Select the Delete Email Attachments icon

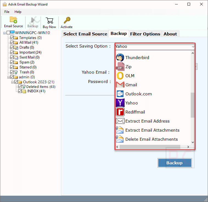click(x=120, y=139)
